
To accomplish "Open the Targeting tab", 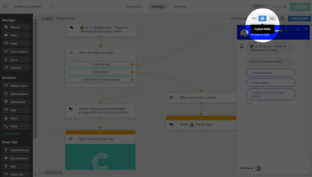I will (179, 6).
